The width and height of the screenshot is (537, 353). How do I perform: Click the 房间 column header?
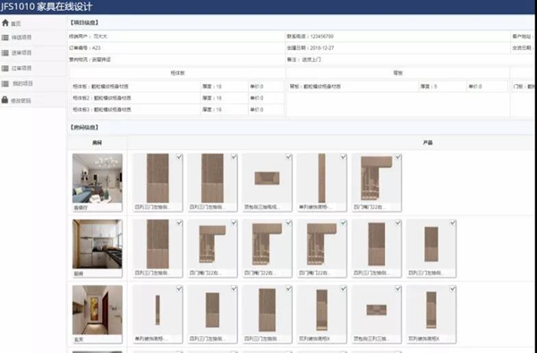pos(97,143)
